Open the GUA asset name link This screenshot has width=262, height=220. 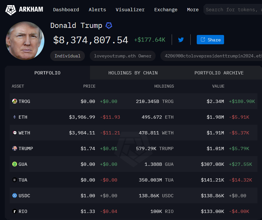coord(23,164)
